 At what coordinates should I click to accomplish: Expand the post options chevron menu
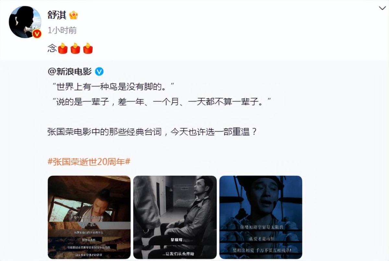382,8
